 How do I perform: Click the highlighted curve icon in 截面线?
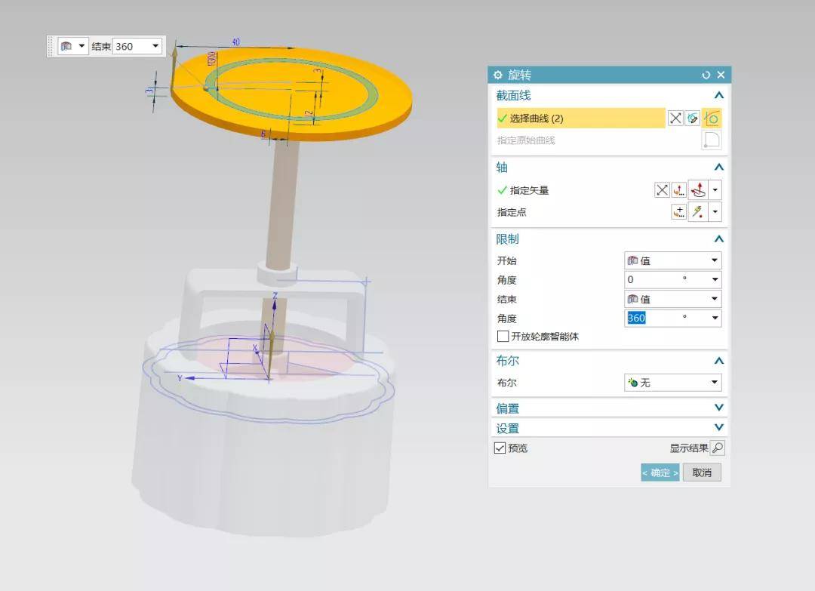tap(712, 119)
